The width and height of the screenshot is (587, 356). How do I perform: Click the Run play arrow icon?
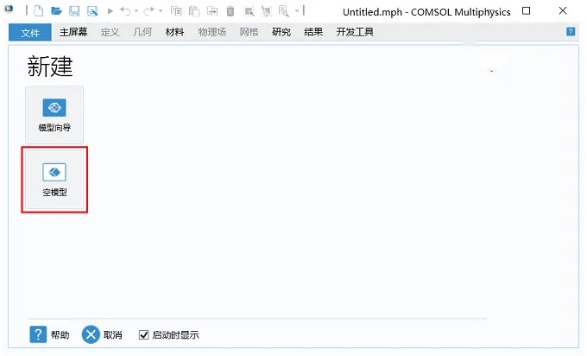(x=110, y=11)
